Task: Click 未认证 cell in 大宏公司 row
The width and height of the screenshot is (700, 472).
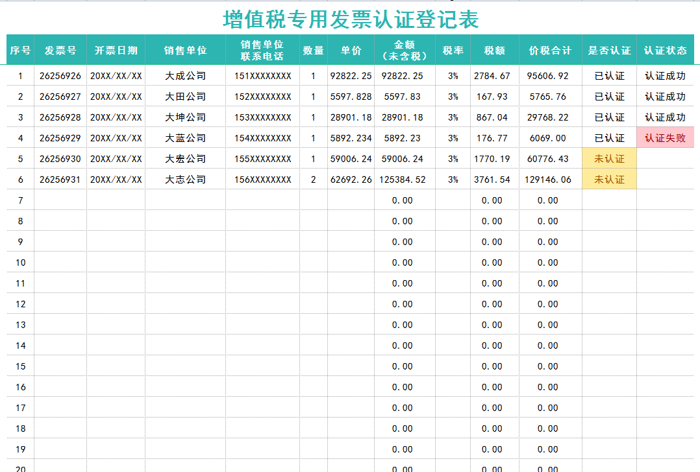Action: pos(609,159)
